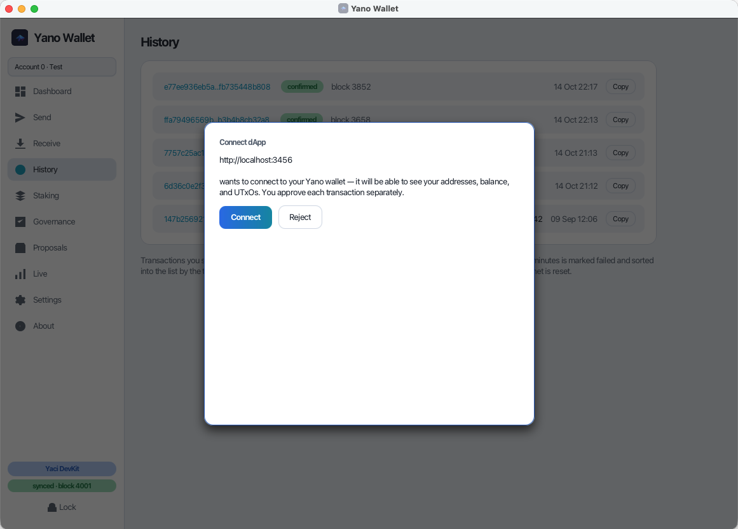Click the '09 Sep 12:06' timestamp
This screenshot has height=529, width=738.
coord(574,219)
